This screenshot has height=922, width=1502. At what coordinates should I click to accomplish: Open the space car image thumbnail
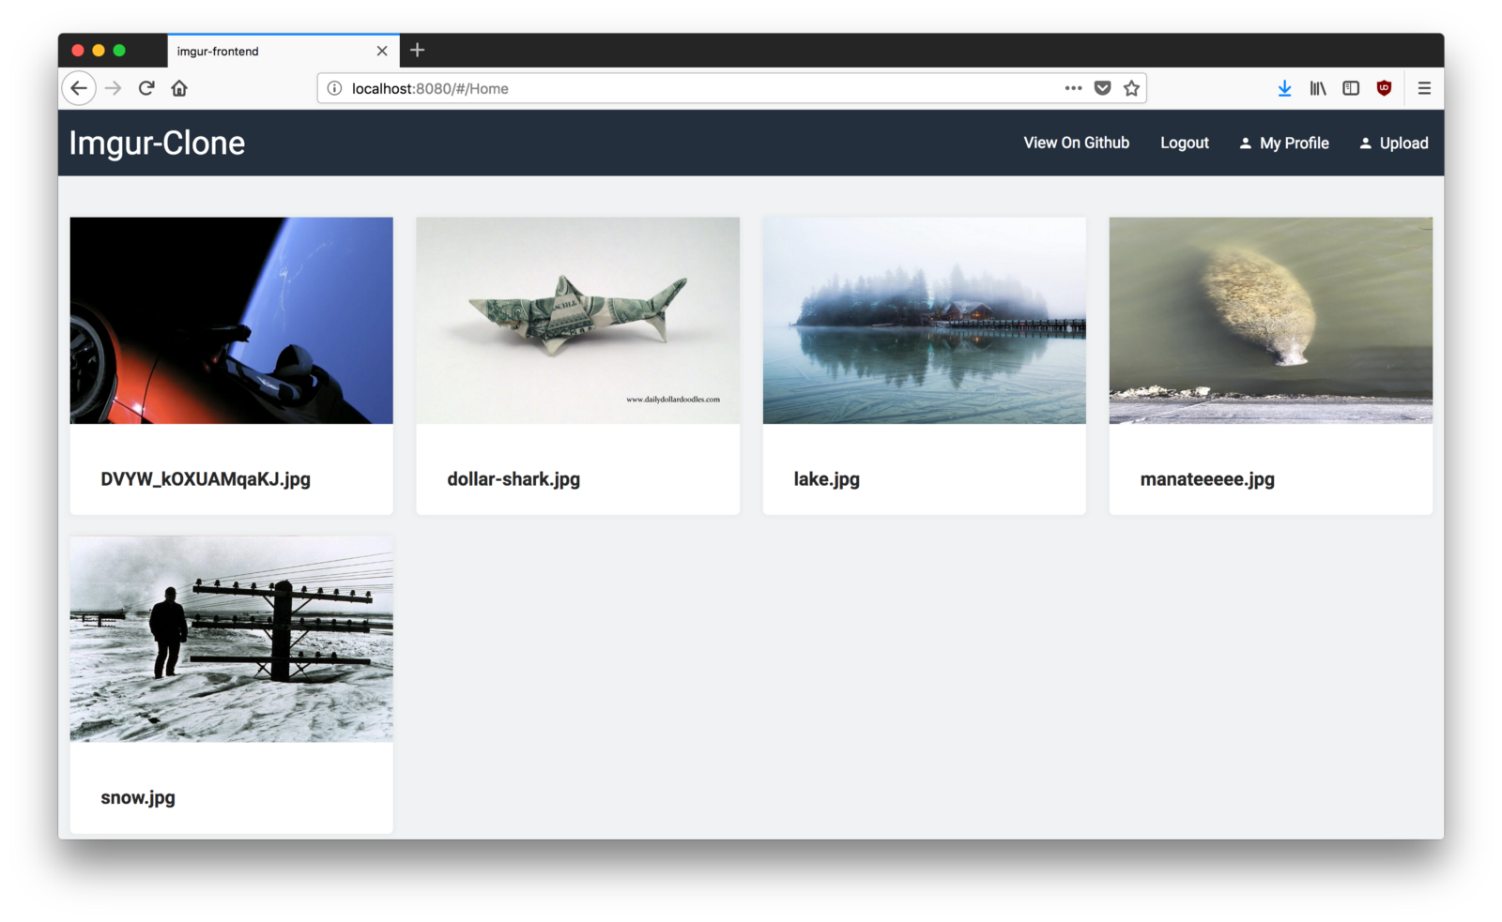[x=232, y=321]
